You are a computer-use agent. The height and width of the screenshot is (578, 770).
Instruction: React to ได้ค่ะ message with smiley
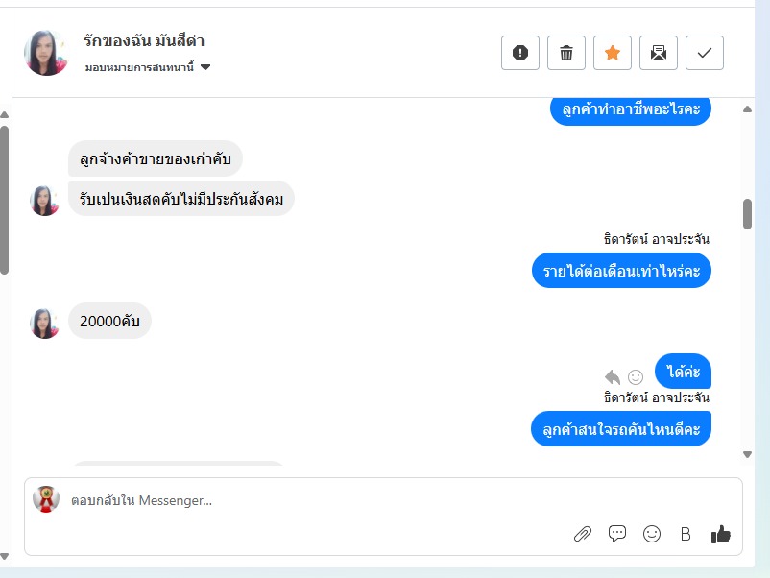pyautogui.click(x=636, y=377)
